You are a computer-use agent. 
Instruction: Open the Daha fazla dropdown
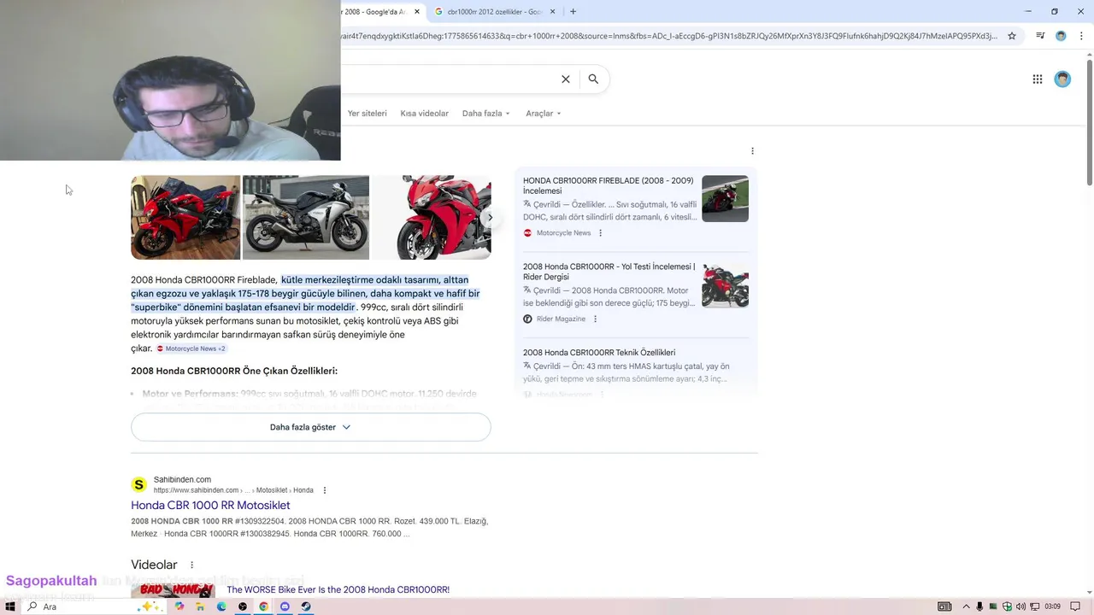click(x=485, y=113)
